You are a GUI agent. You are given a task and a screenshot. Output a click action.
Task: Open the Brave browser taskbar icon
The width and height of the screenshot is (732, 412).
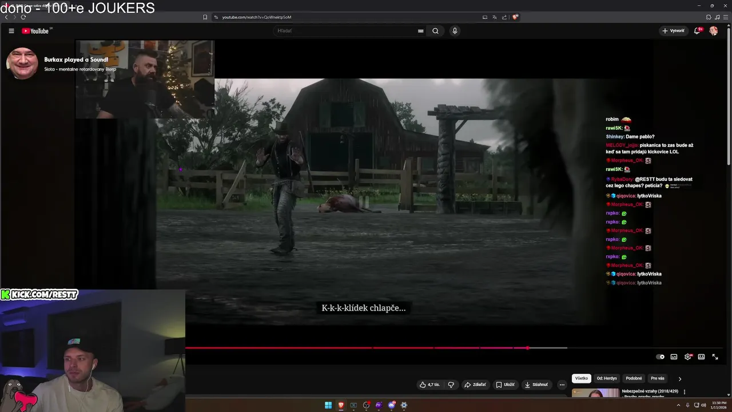click(x=341, y=405)
